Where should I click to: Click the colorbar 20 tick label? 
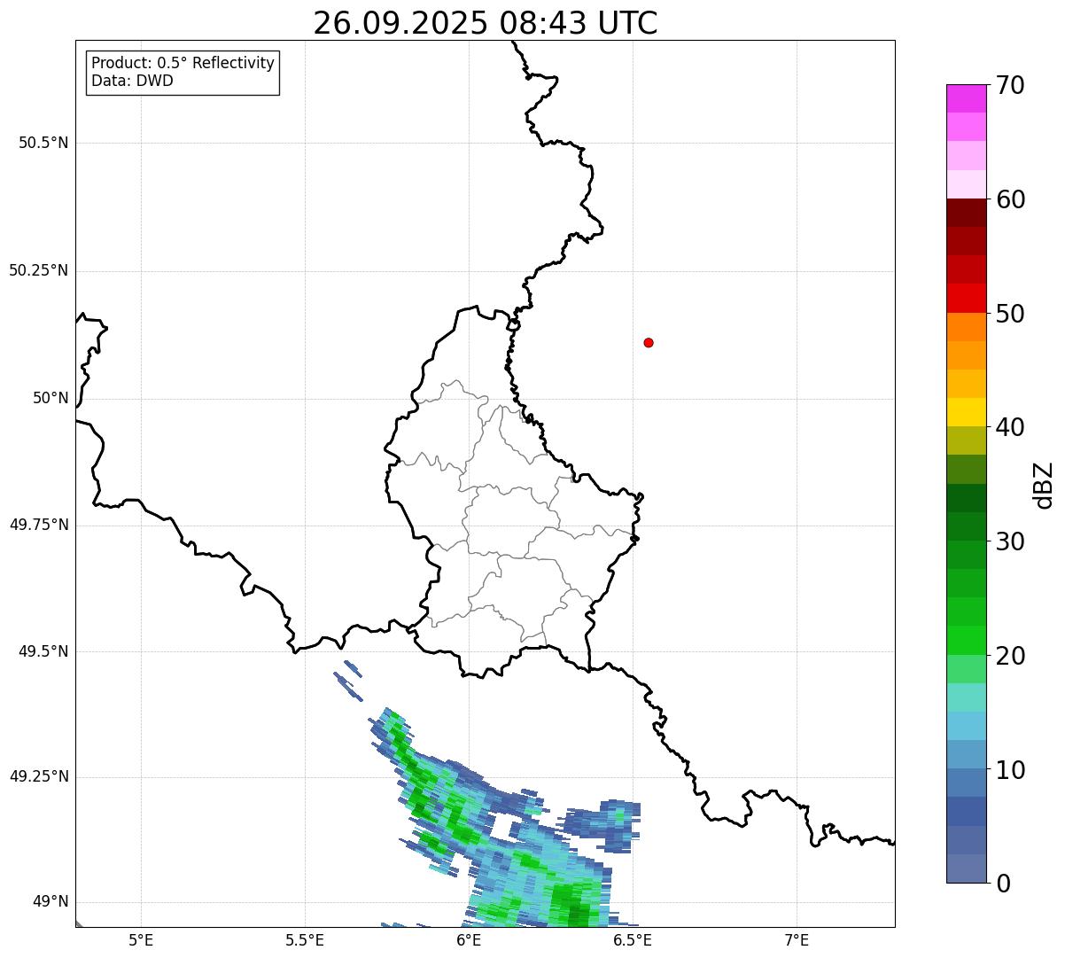[1010, 656]
